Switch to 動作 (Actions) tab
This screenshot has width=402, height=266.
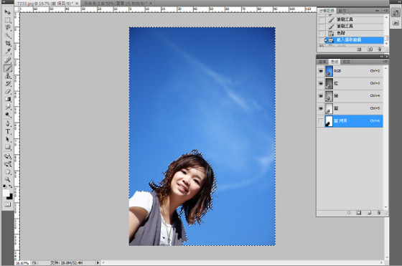[342, 11]
